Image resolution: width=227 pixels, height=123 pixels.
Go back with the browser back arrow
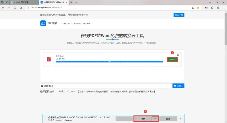[x=3, y=8]
